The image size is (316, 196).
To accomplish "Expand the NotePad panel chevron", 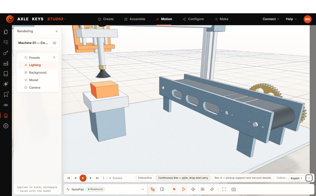I will (x=143, y=189).
